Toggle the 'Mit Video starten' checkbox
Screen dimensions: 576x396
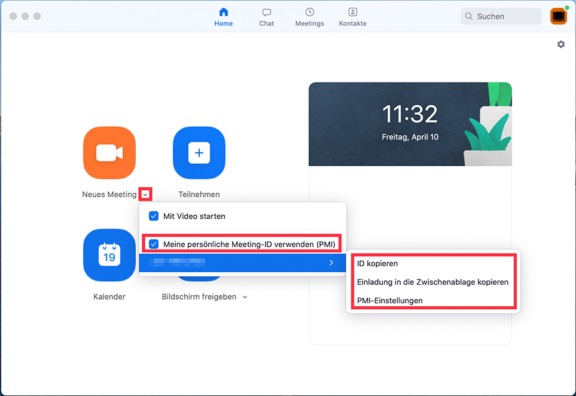[154, 216]
